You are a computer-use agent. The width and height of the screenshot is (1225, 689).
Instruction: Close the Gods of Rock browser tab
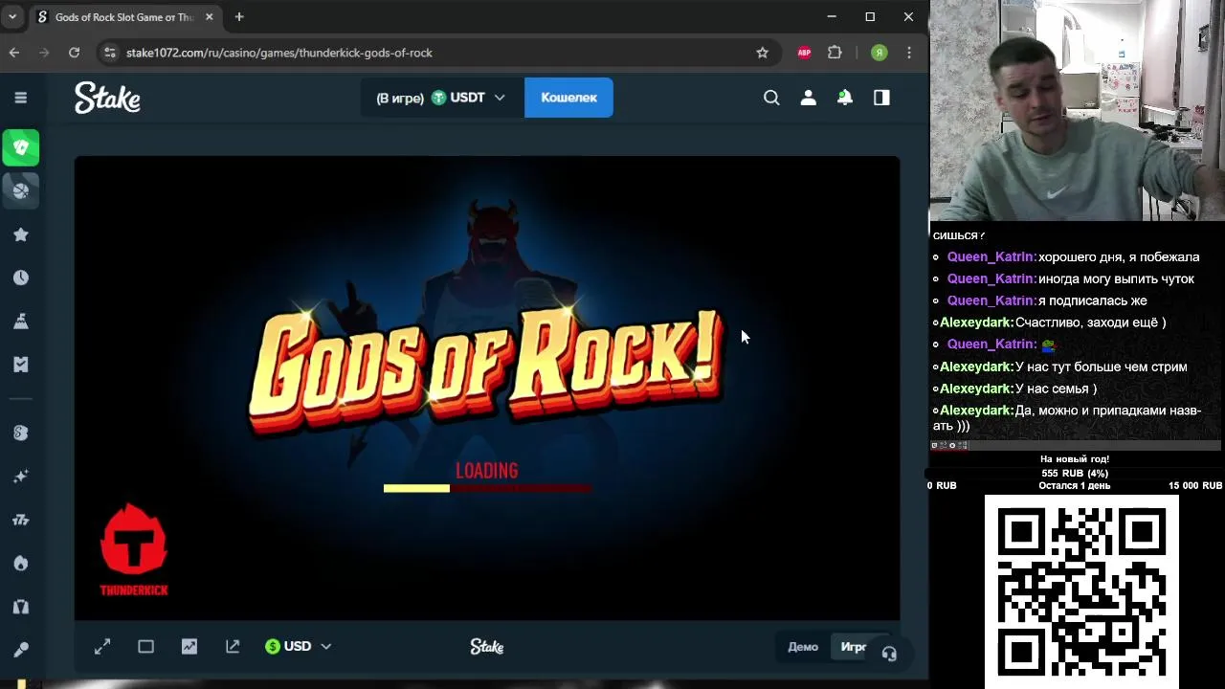pyautogui.click(x=209, y=17)
